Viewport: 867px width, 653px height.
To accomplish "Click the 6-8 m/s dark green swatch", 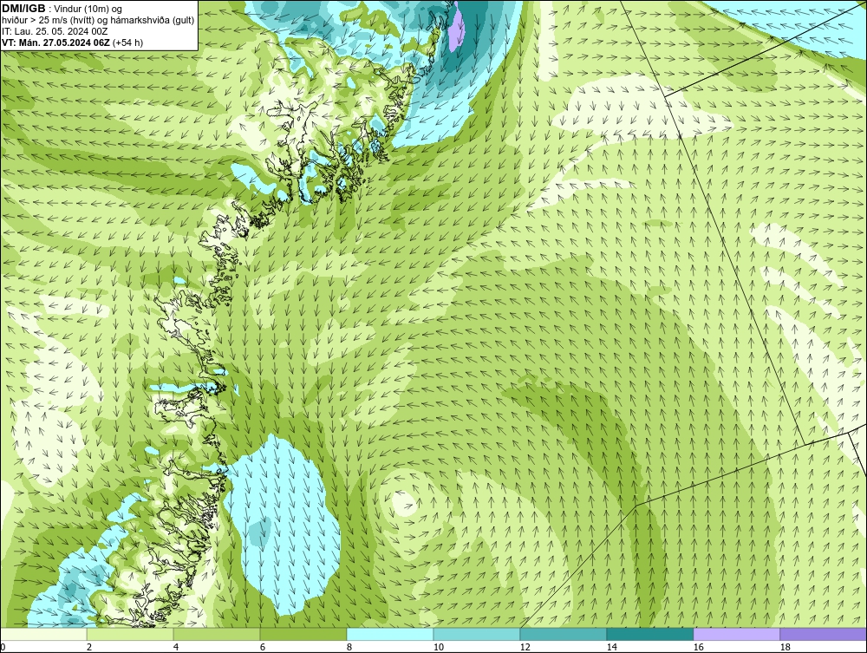I will pyautogui.click(x=303, y=634).
